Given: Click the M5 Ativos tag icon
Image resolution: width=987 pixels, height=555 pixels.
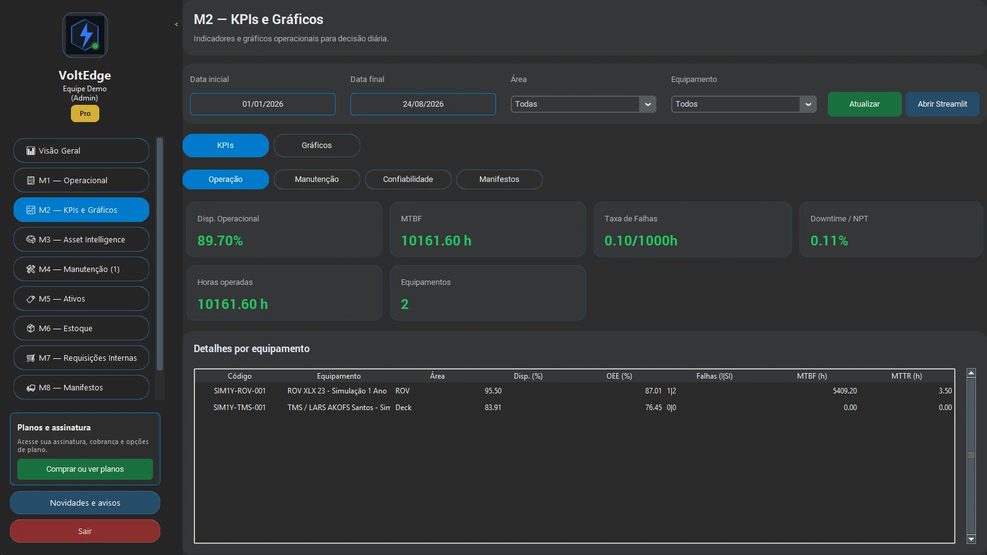Looking at the screenshot, I should tap(31, 298).
